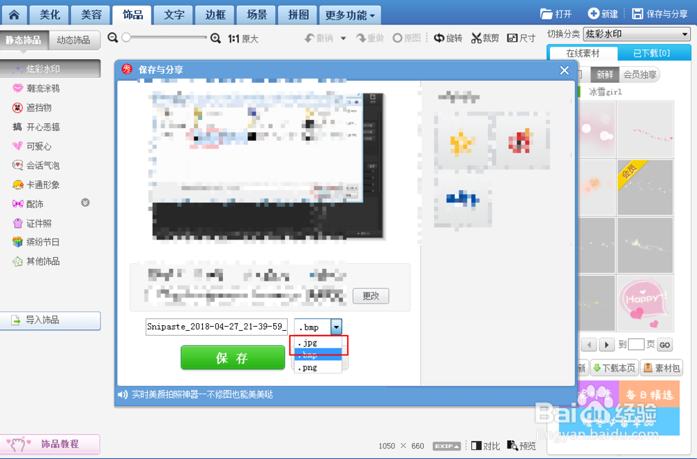
Task: Select the 静态饰品 tab
Action: click(x=23, y=40)
